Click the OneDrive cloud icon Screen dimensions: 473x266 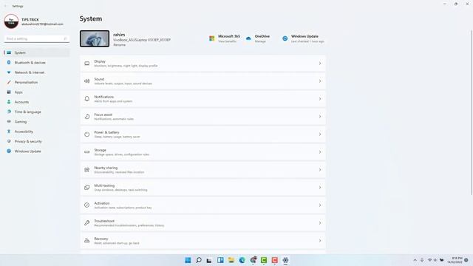coord(248,38)
